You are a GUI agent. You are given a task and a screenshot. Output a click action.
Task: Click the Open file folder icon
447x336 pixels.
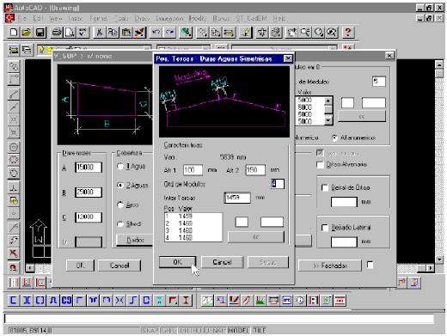click(27, 32)
